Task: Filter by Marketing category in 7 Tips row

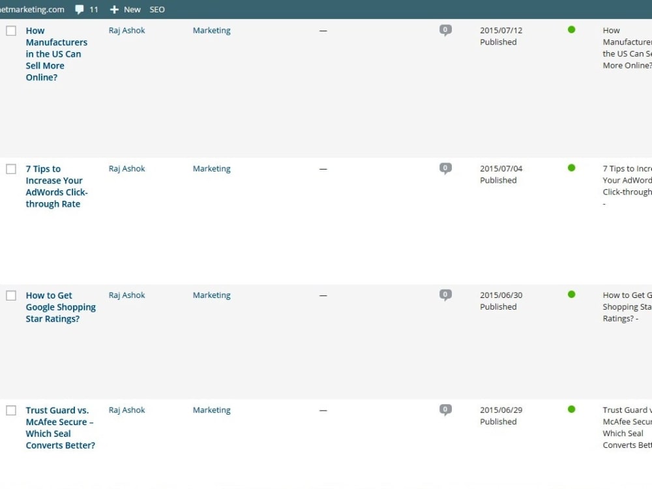Action: coord(212,168)
